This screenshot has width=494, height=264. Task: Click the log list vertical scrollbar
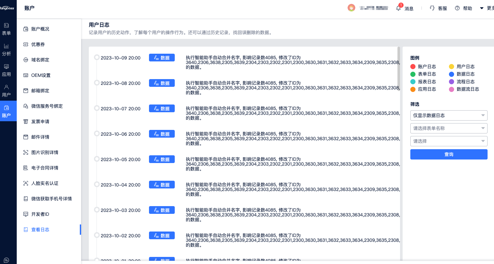tap(399, 69)
